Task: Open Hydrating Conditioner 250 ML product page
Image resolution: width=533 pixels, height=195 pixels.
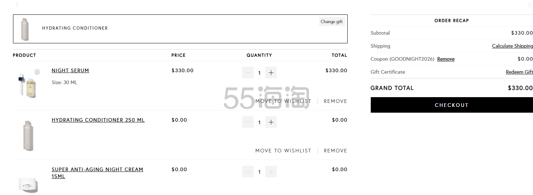Action: tap(98, 120)
